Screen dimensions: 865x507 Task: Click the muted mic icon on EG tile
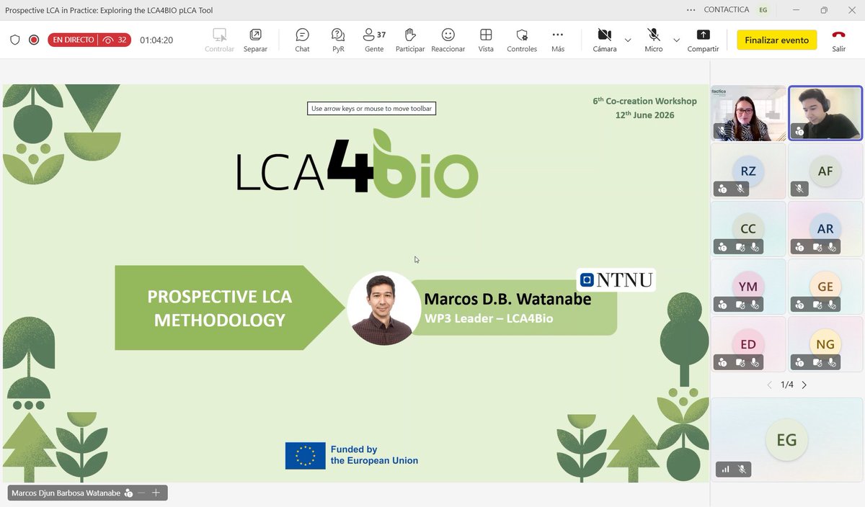point(742,470)
